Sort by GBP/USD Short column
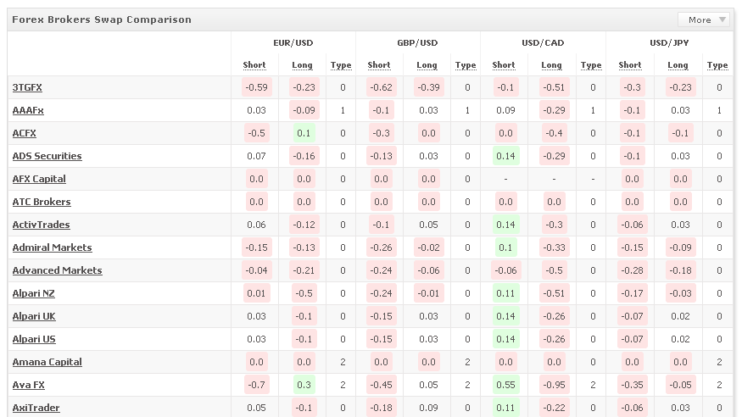Image resolution: width=742 pixels, height=417 pixels. click(379, 65)
